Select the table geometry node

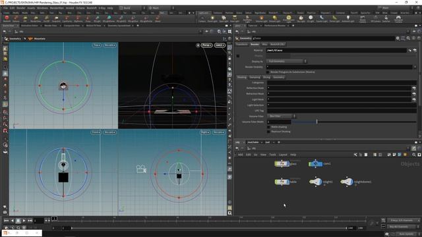282,182
